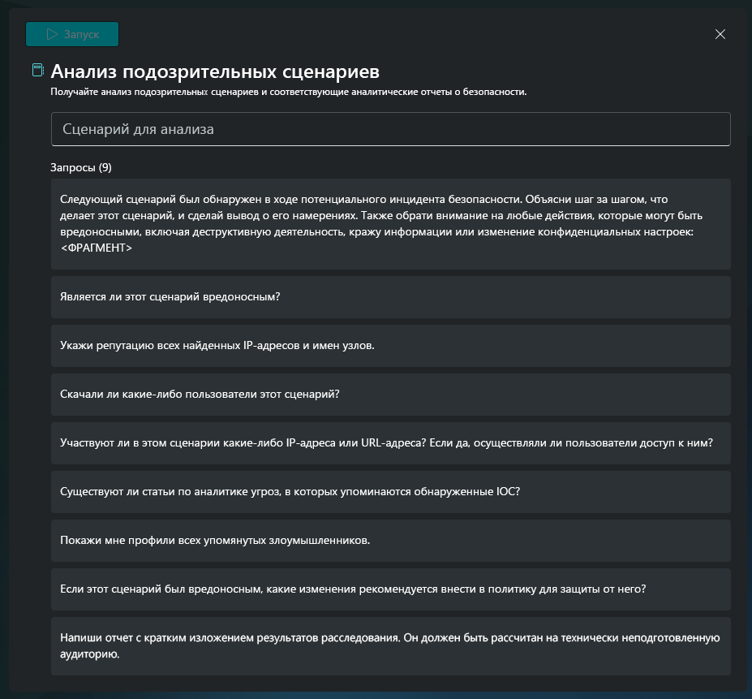752x699 pixels.
Task: Click the promptbook icon beside the title
Action: [38, 70]
